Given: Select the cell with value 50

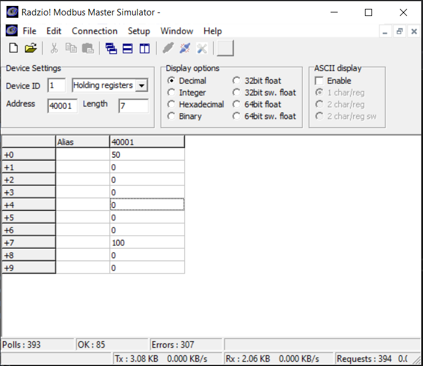Looking at the screenshot, I should coord(147,155).
